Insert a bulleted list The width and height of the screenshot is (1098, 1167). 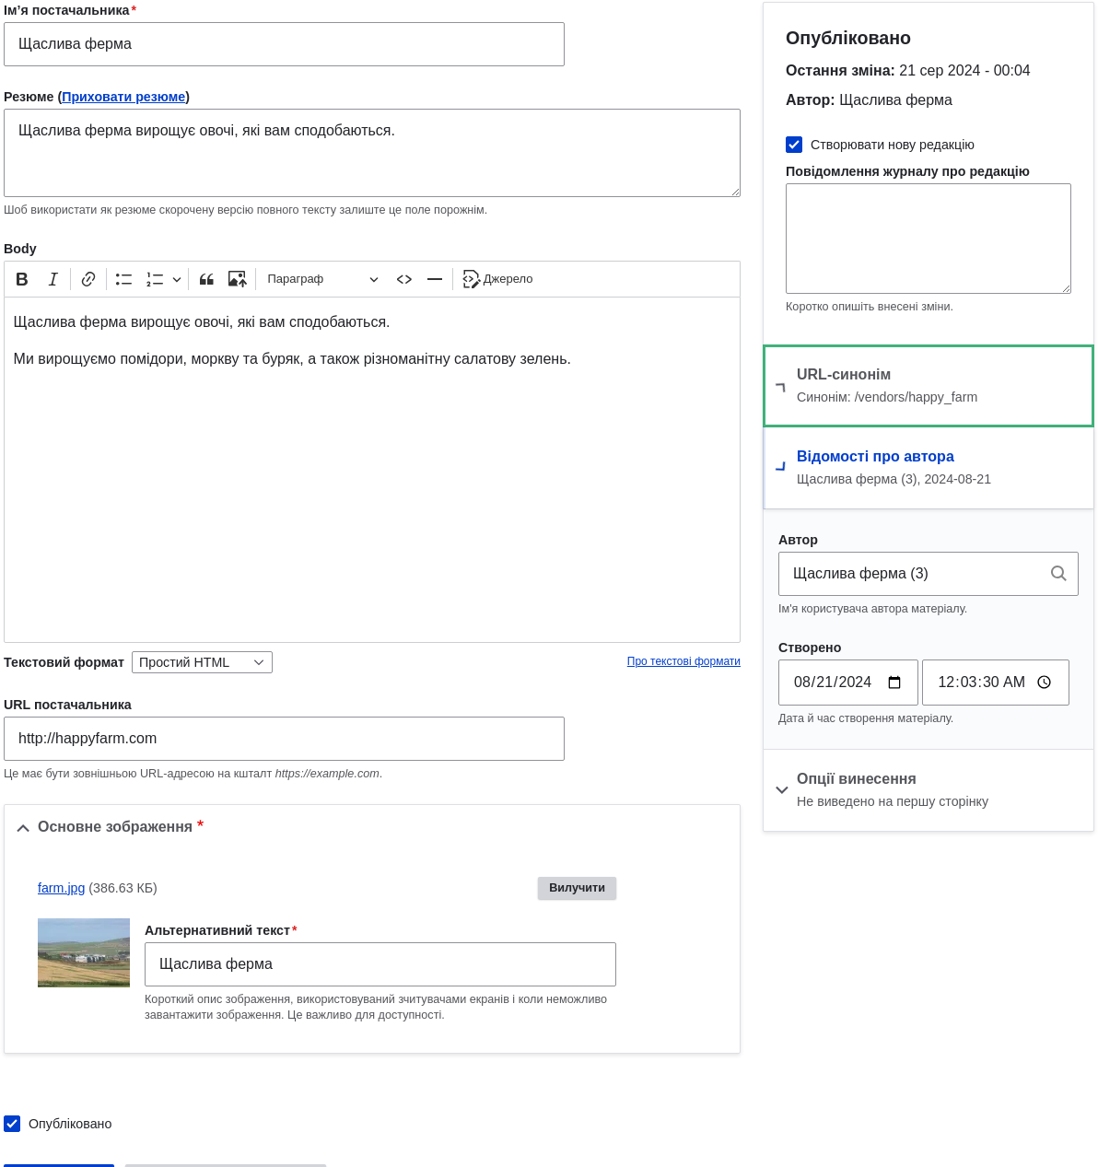tap(124, 279)
